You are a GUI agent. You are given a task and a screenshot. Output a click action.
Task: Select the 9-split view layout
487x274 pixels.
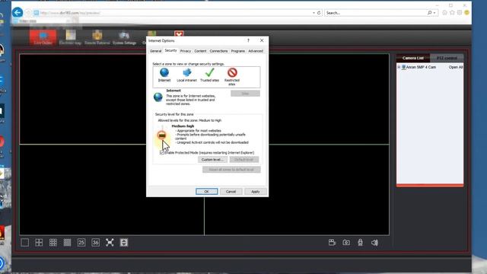(53, 243)
